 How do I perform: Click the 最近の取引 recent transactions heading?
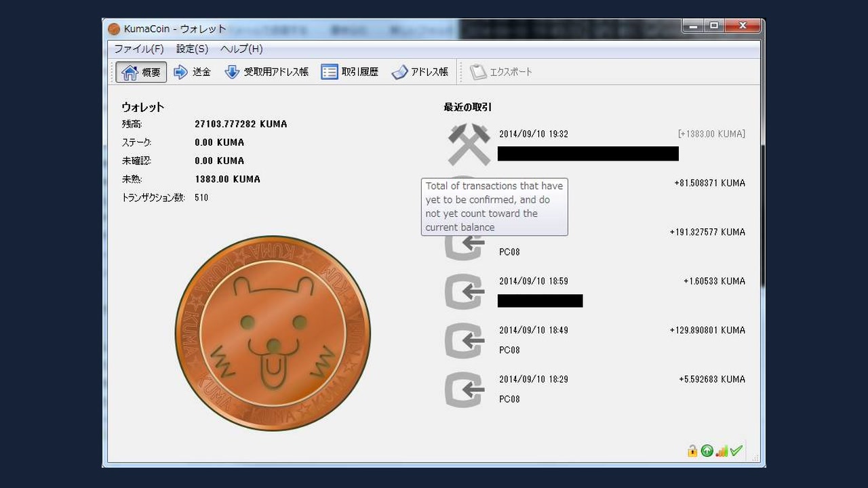(468, 107)
